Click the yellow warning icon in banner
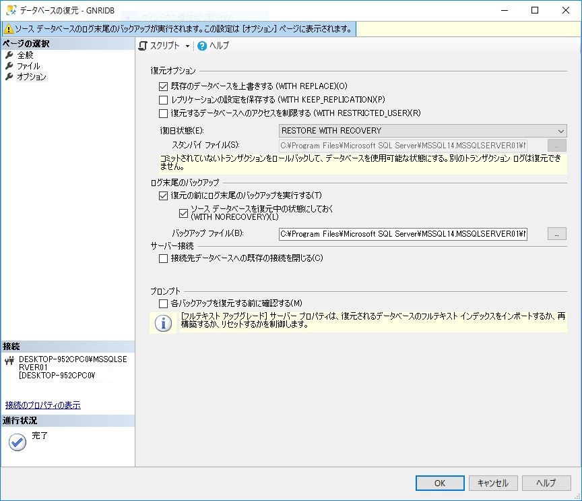Viewport: 582px width, 501px height. tap(9, 29)
